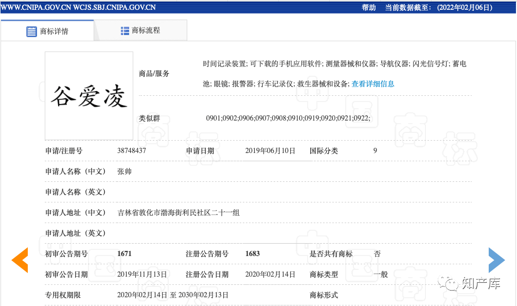Click the application date 2019年06月10日
The height and width of the screenshot is (306, 517).
tap(270, 151)
